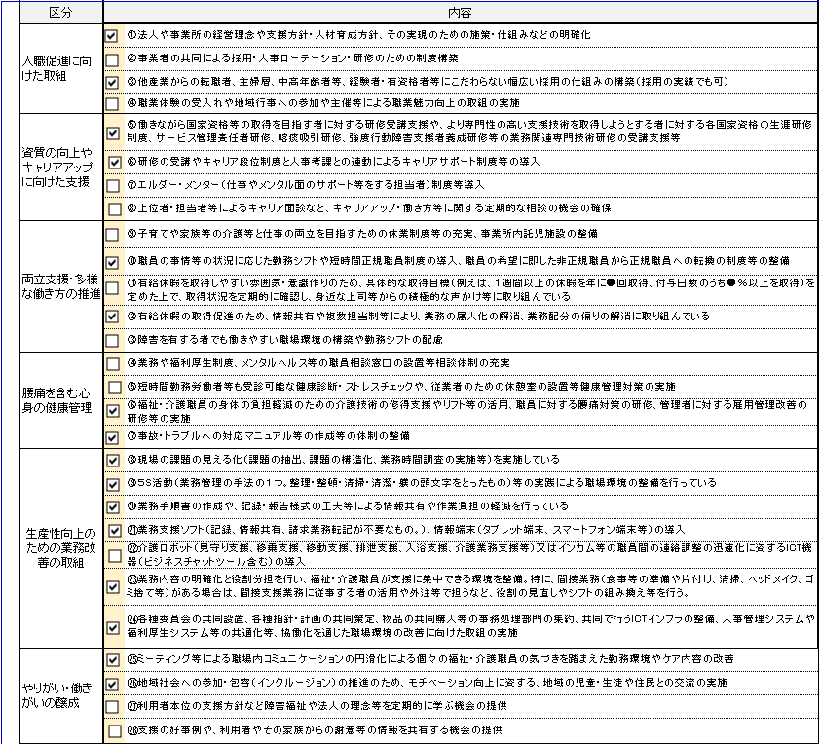Check item ⑧ 上位者・担当者等によるキャリア面談 checkbox
The height and width of the screenshot is (745, 820).
pyautogui.click(x=114, y=209)
